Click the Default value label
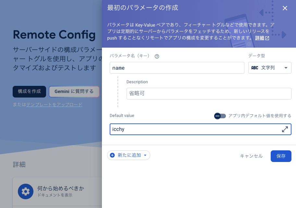 122,115
